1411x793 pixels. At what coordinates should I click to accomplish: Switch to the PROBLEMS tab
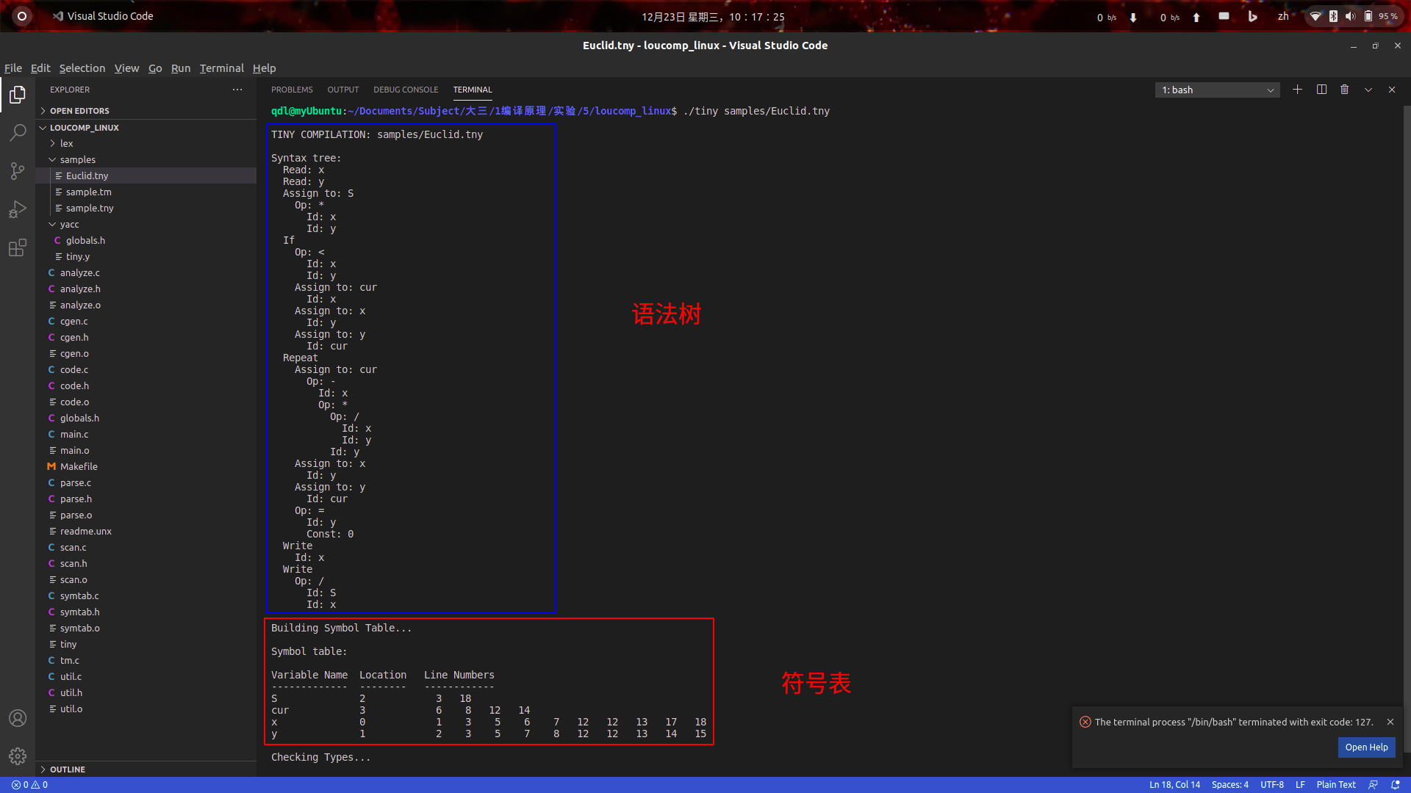292,90
